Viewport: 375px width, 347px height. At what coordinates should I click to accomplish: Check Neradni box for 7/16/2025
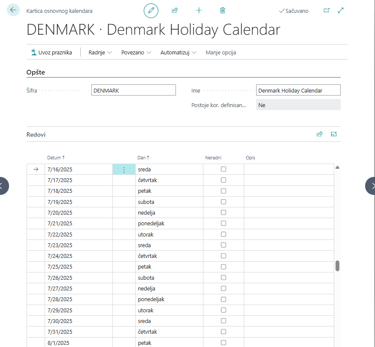(223, 169)
